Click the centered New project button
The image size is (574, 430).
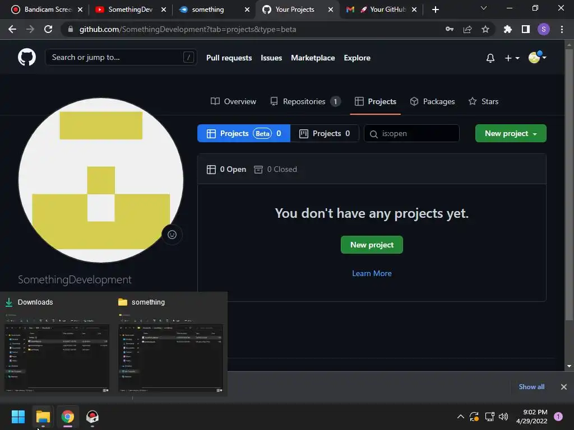coord(372,245)
